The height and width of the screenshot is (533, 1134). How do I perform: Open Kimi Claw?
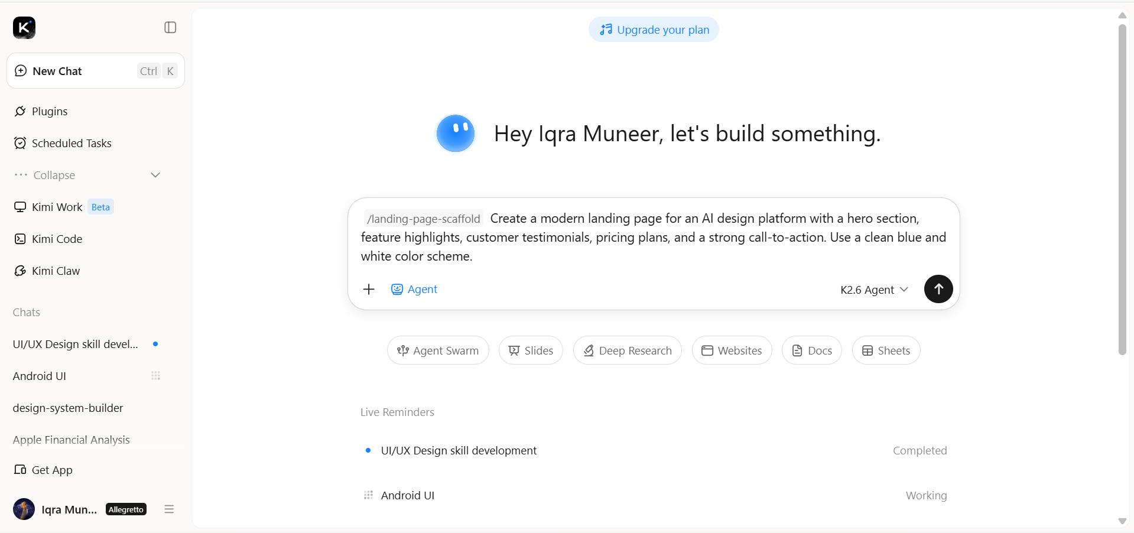56,271
